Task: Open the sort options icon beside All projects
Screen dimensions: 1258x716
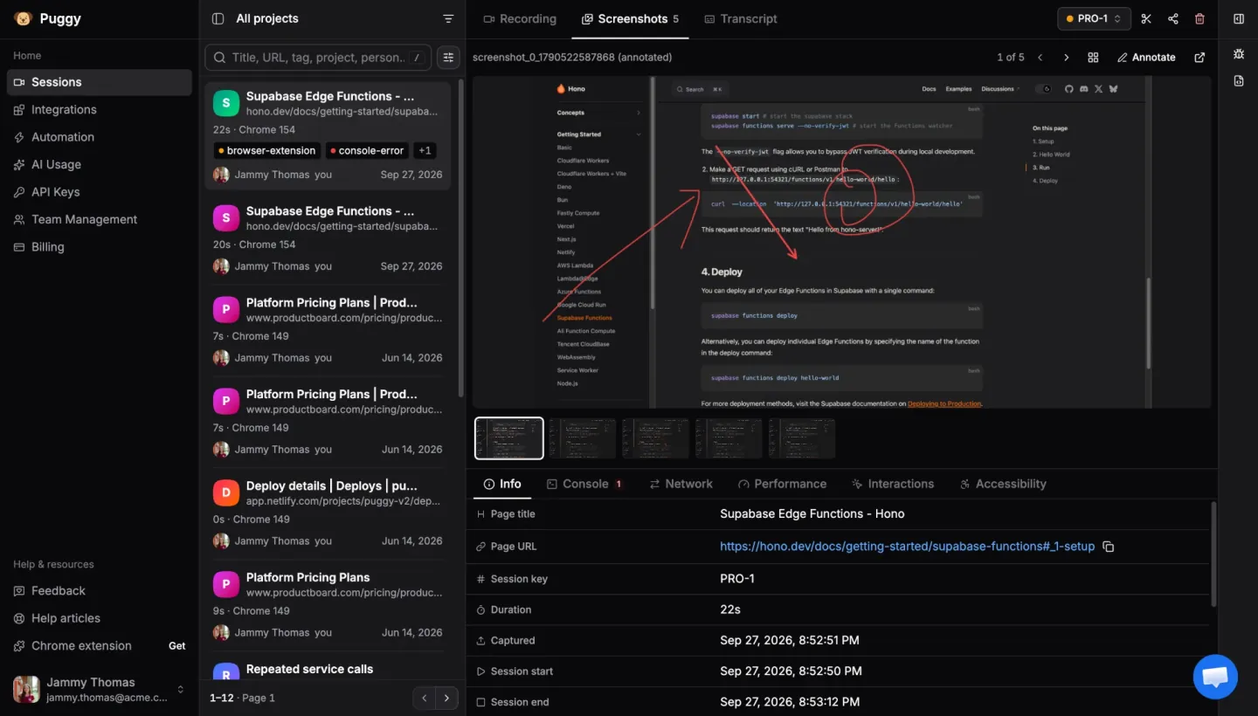Action: point(448,18)
